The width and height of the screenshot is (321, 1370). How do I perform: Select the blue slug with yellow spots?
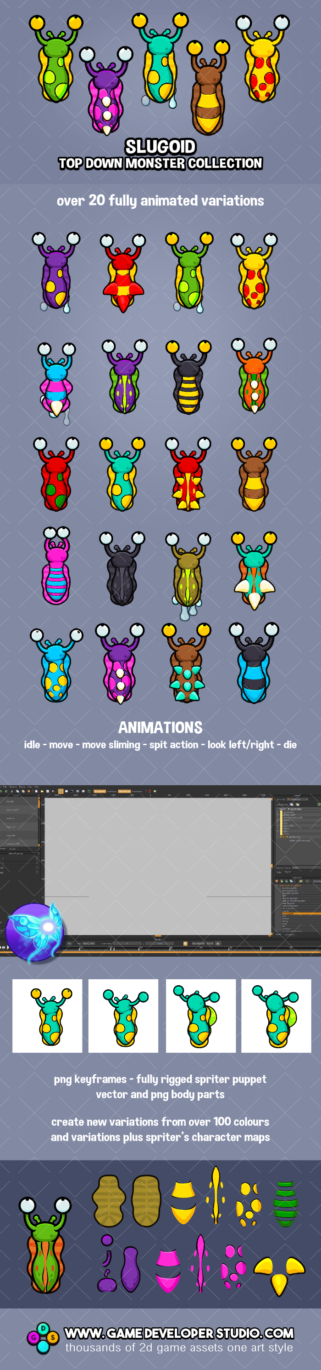pos(56,665)
